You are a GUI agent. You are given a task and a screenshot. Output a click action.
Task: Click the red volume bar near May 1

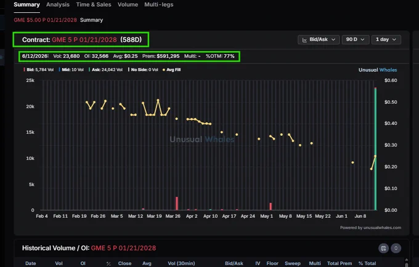pyautogui.click(x=271, y=207)
